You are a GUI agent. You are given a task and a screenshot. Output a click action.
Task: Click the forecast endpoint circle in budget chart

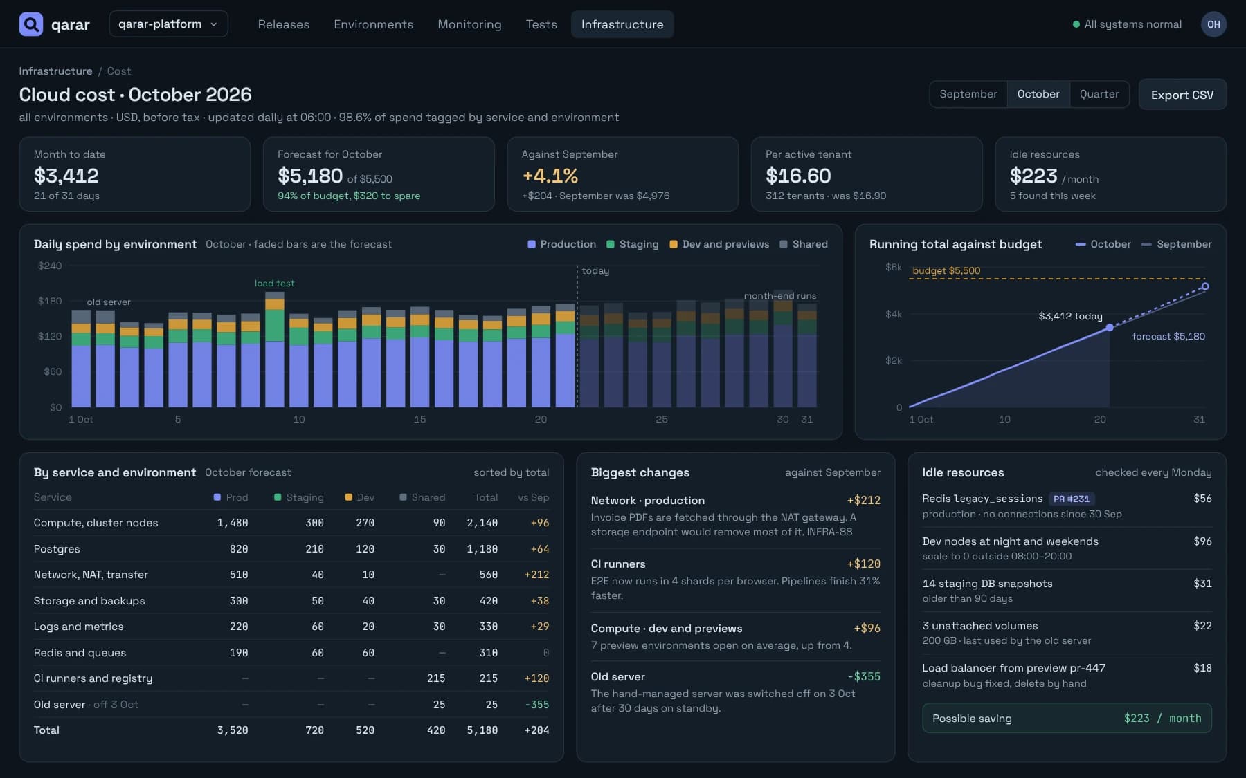[x=1205, y=286]
